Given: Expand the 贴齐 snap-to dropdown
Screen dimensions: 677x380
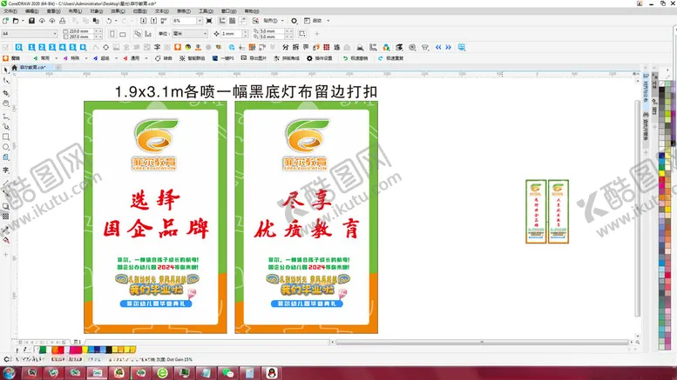Looking at the screenshot, I should pyautogui.click(x=283, y=20).
